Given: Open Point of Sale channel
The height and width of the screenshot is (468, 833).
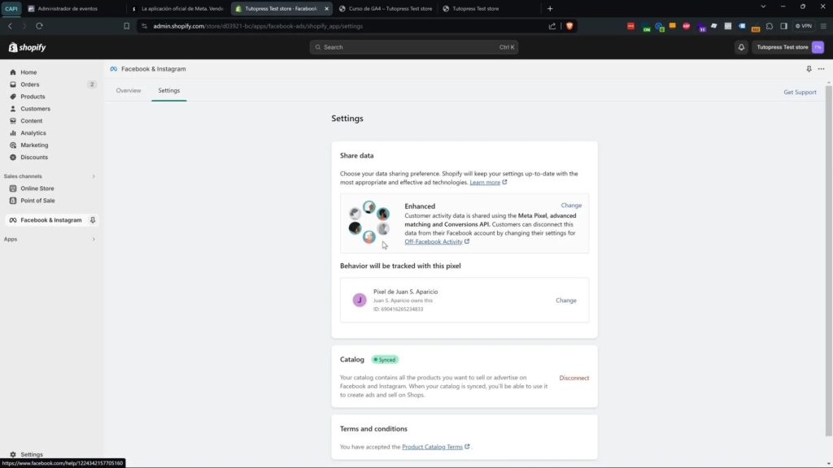Looking at the screenshot, I should [37, 201].
